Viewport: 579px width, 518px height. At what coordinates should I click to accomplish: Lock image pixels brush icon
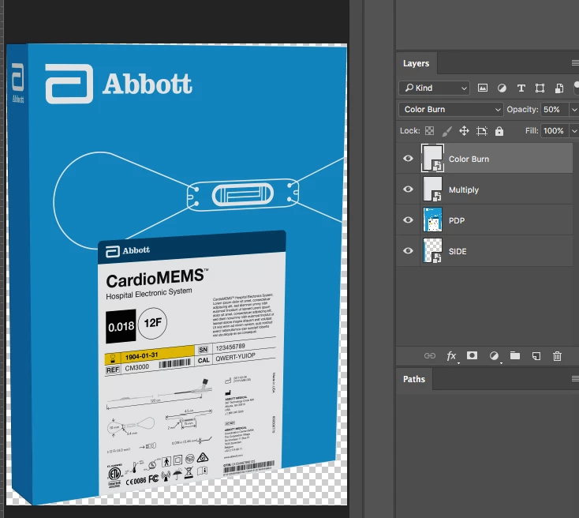(x=446, y=131)
